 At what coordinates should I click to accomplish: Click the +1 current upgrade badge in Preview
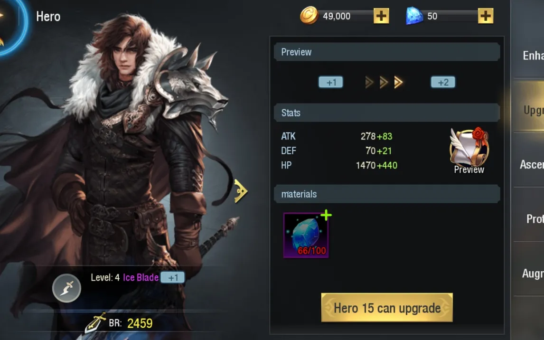(x=331, y=82)
